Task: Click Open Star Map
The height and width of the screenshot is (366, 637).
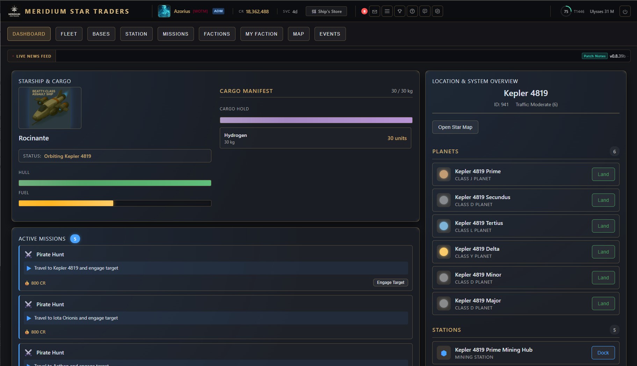Action: [455, 127]
